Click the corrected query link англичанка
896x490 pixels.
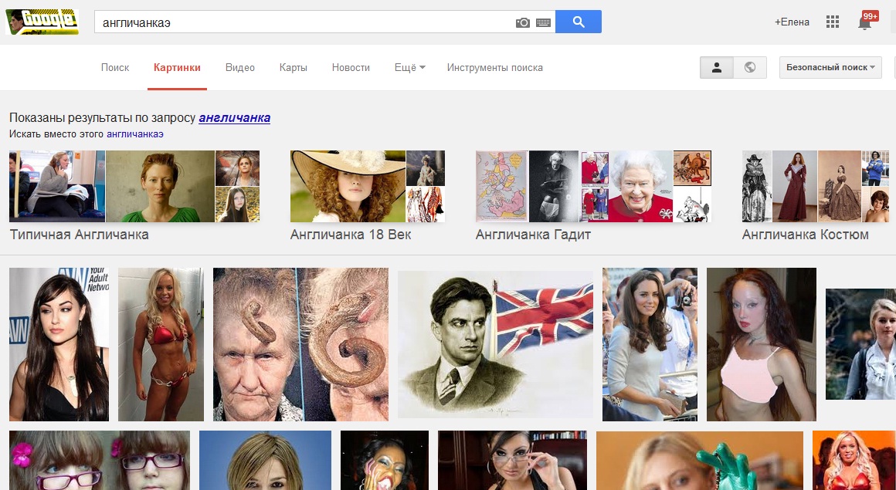click(234, 118)
